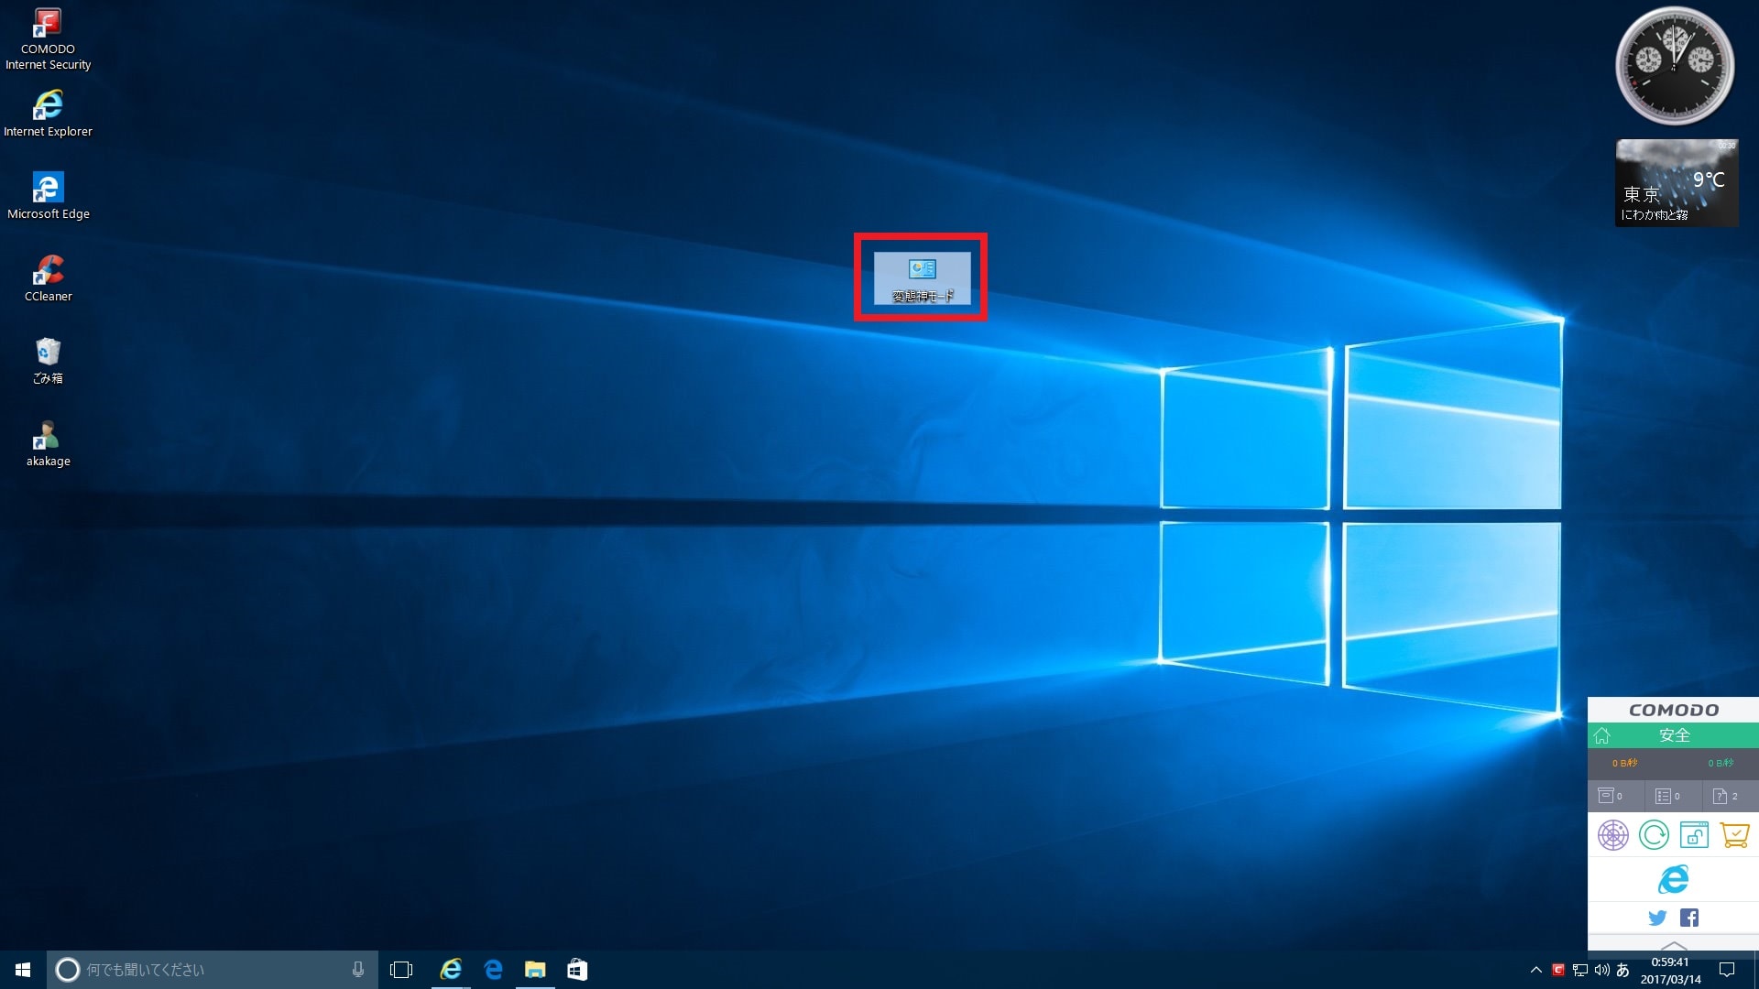
Task: Click the green 0 B/秒 traffic reading in COMODO widget
Action: coord(1721,763)
